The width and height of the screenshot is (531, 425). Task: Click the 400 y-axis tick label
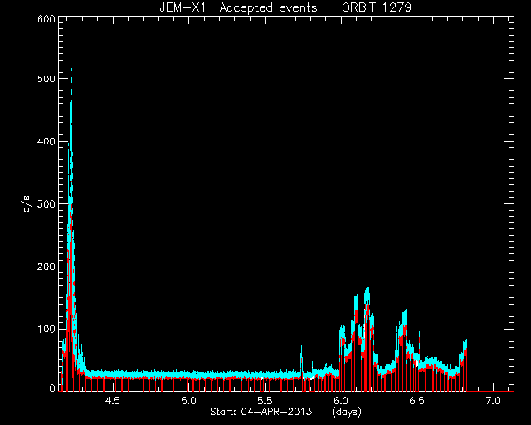pos(46,141)
